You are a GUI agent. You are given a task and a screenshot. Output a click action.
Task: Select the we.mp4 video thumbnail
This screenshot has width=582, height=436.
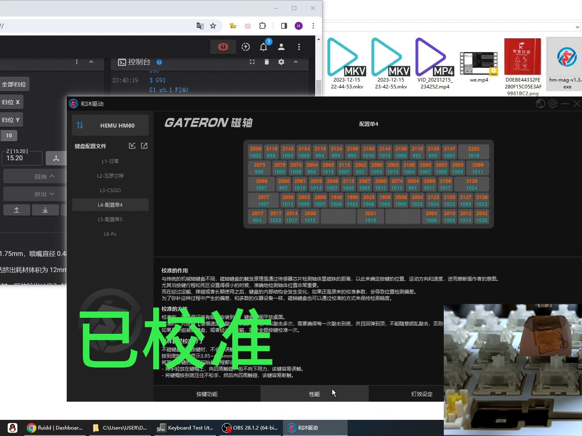click(x=479, y=64)
